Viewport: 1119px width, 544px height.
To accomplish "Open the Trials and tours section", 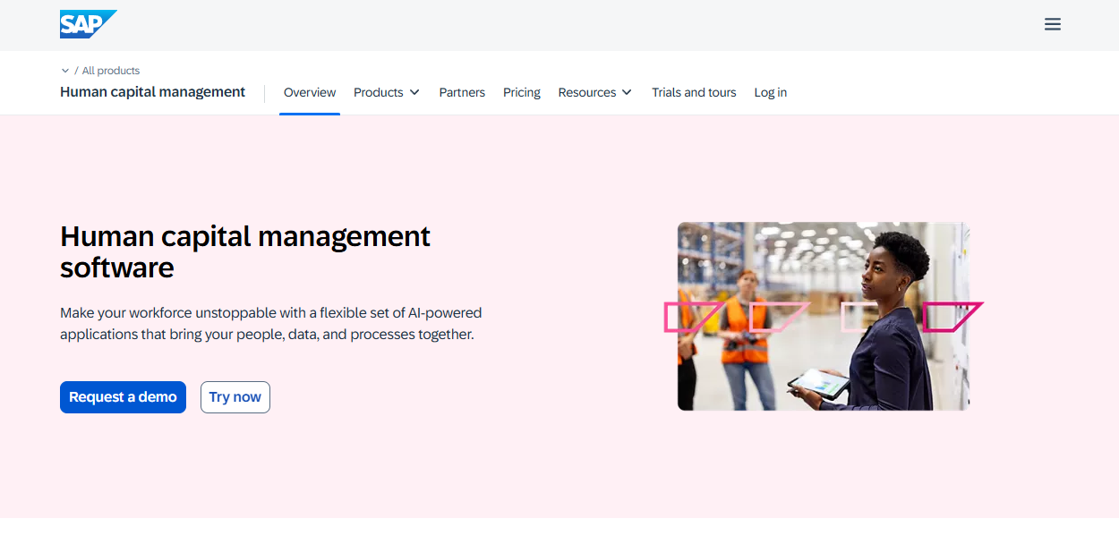I will [x=694, y=92].
